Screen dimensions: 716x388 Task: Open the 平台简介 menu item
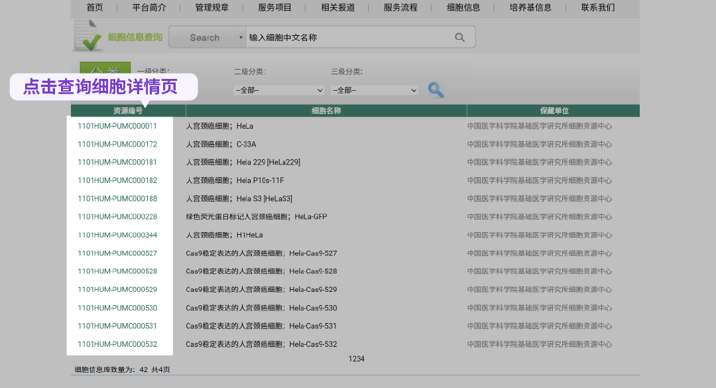point(149,7)
